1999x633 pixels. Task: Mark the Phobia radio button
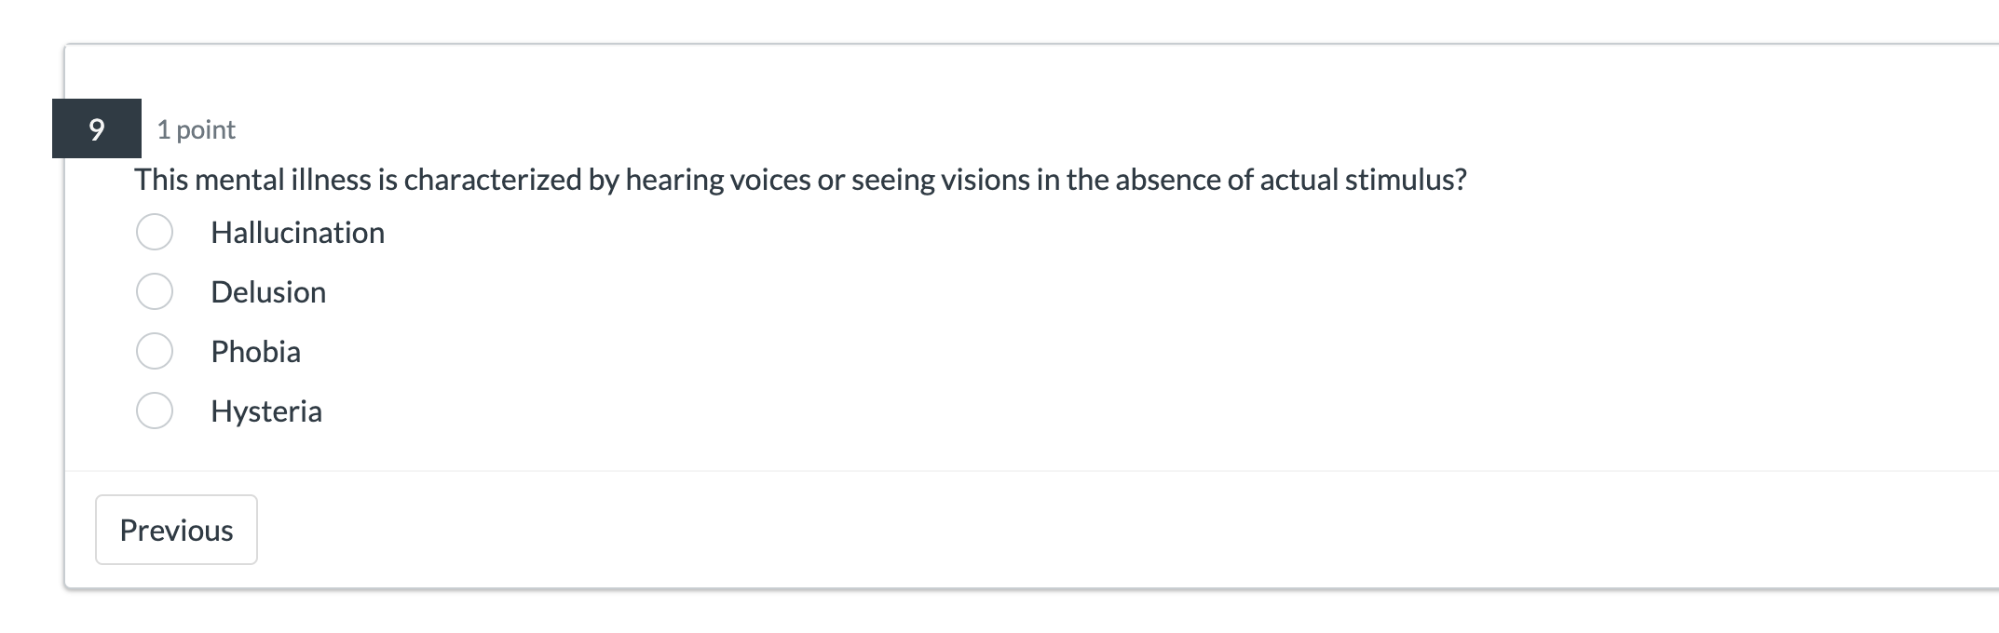[x=155, y=352]
